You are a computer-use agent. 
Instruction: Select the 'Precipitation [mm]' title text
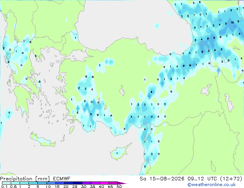25,179
